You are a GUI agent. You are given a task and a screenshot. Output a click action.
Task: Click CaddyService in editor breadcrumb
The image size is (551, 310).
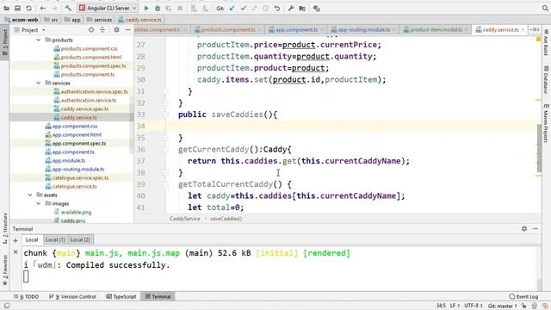coord(185,219)
